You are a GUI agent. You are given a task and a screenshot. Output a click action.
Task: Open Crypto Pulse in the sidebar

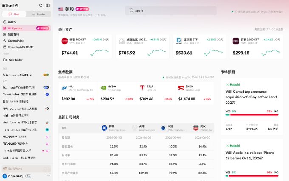click(x=26, y=41)
